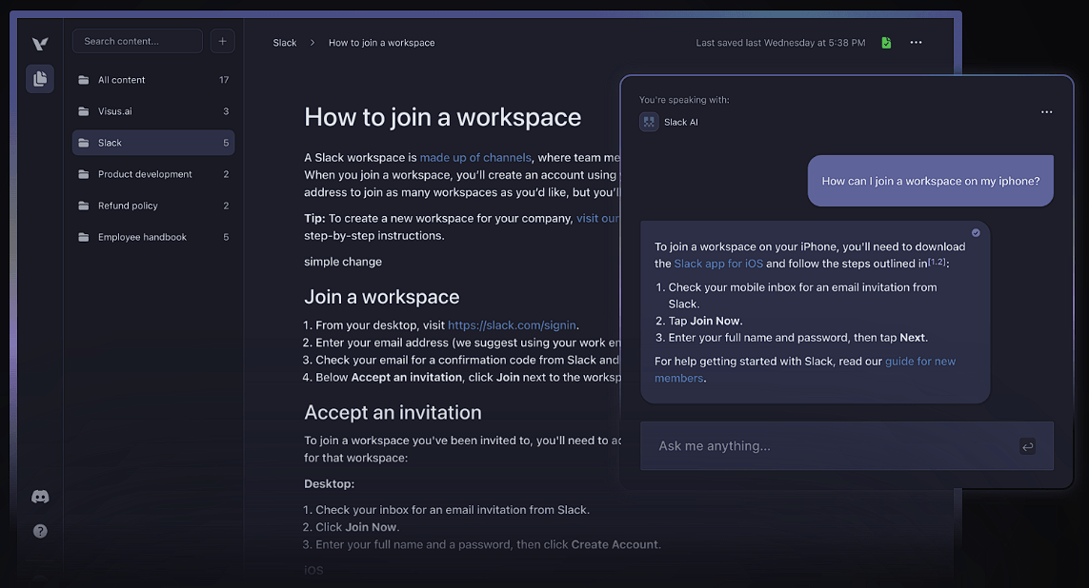Screen dimensions: 1089x588
Task: Click the Desktop: subheading
Action: tap(330, 484)
